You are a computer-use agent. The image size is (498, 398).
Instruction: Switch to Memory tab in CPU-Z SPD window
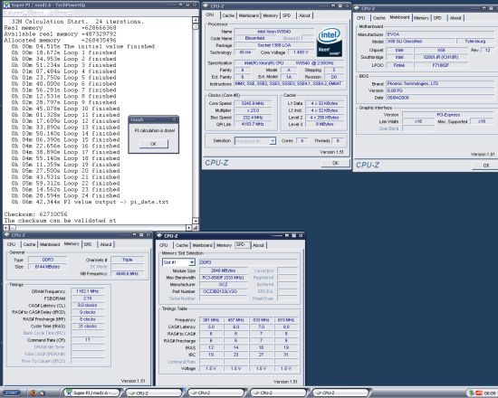tap(224, 245)
